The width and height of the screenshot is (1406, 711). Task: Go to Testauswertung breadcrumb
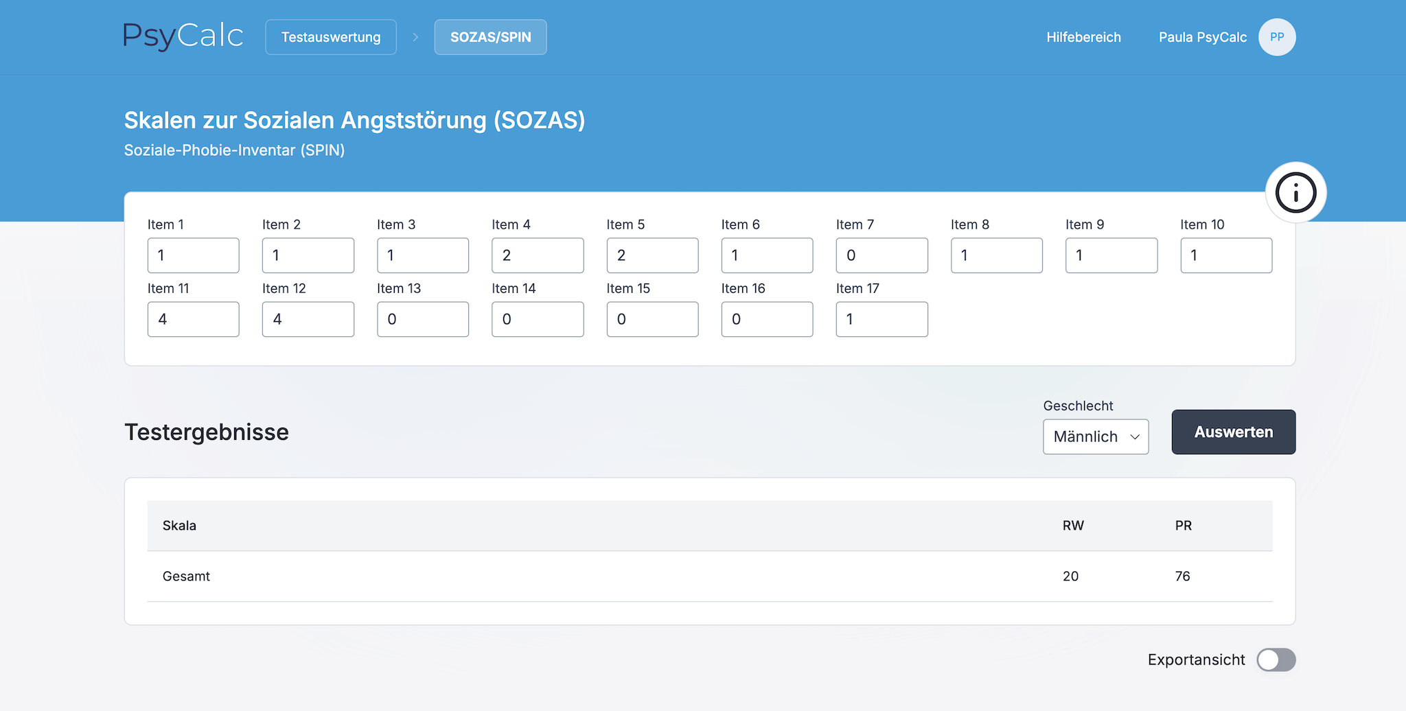[331, 37]
